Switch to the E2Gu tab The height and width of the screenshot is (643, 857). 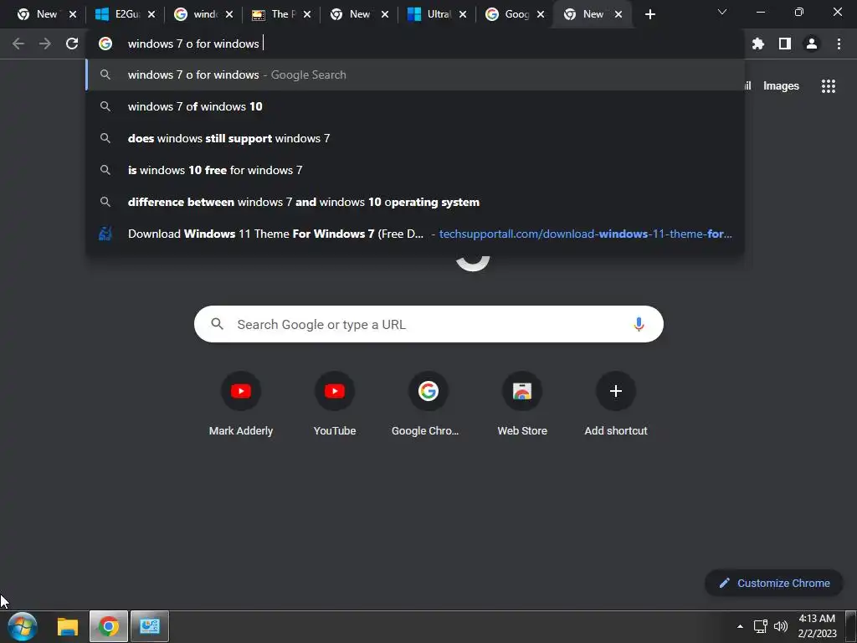[x=125, y=14]
